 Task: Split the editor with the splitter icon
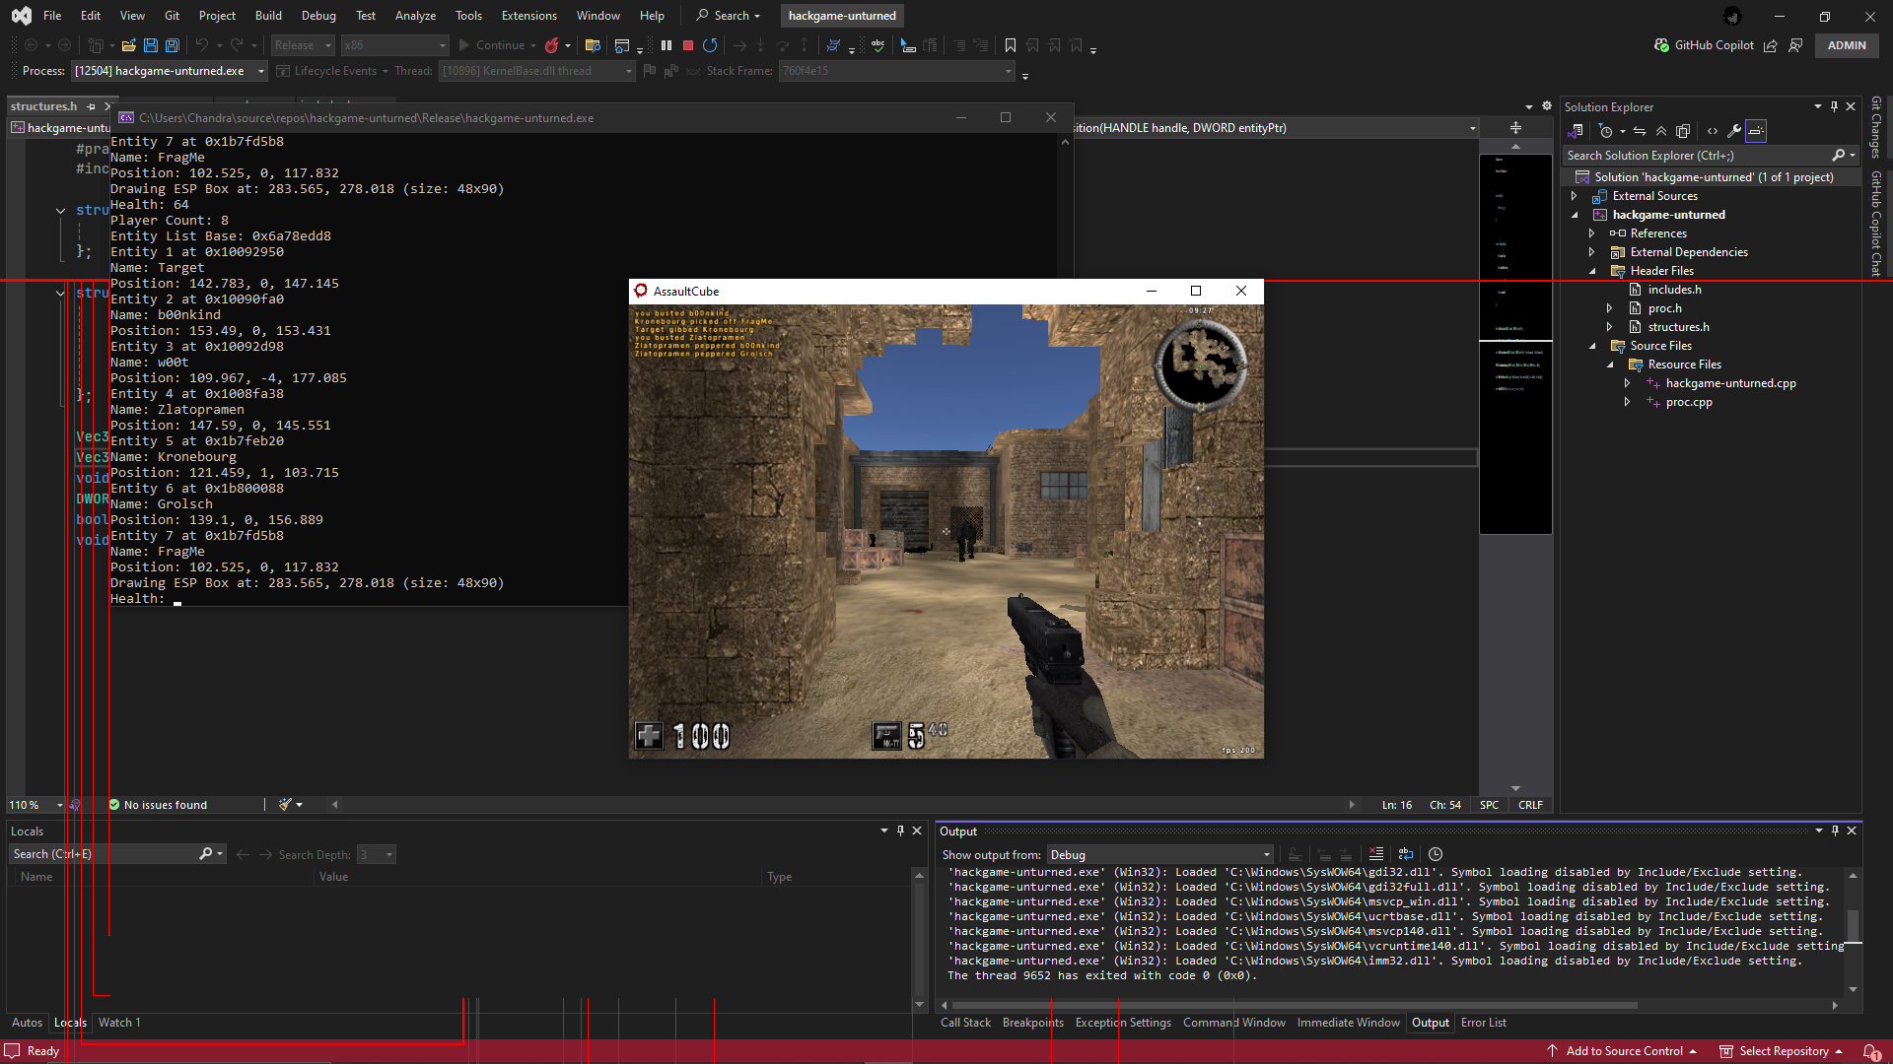[x=1515, y=128]
